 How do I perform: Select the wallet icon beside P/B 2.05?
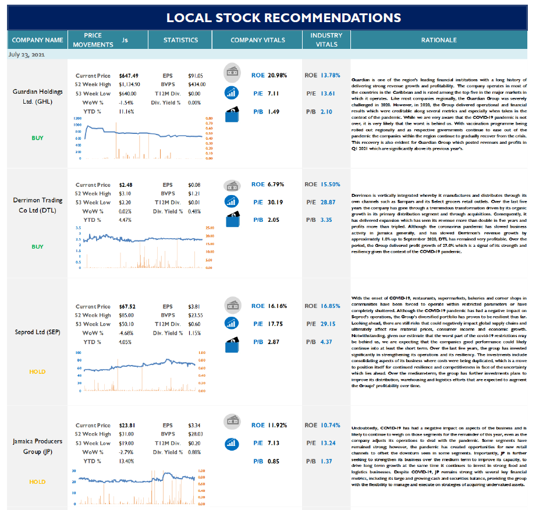click(233, 219)
